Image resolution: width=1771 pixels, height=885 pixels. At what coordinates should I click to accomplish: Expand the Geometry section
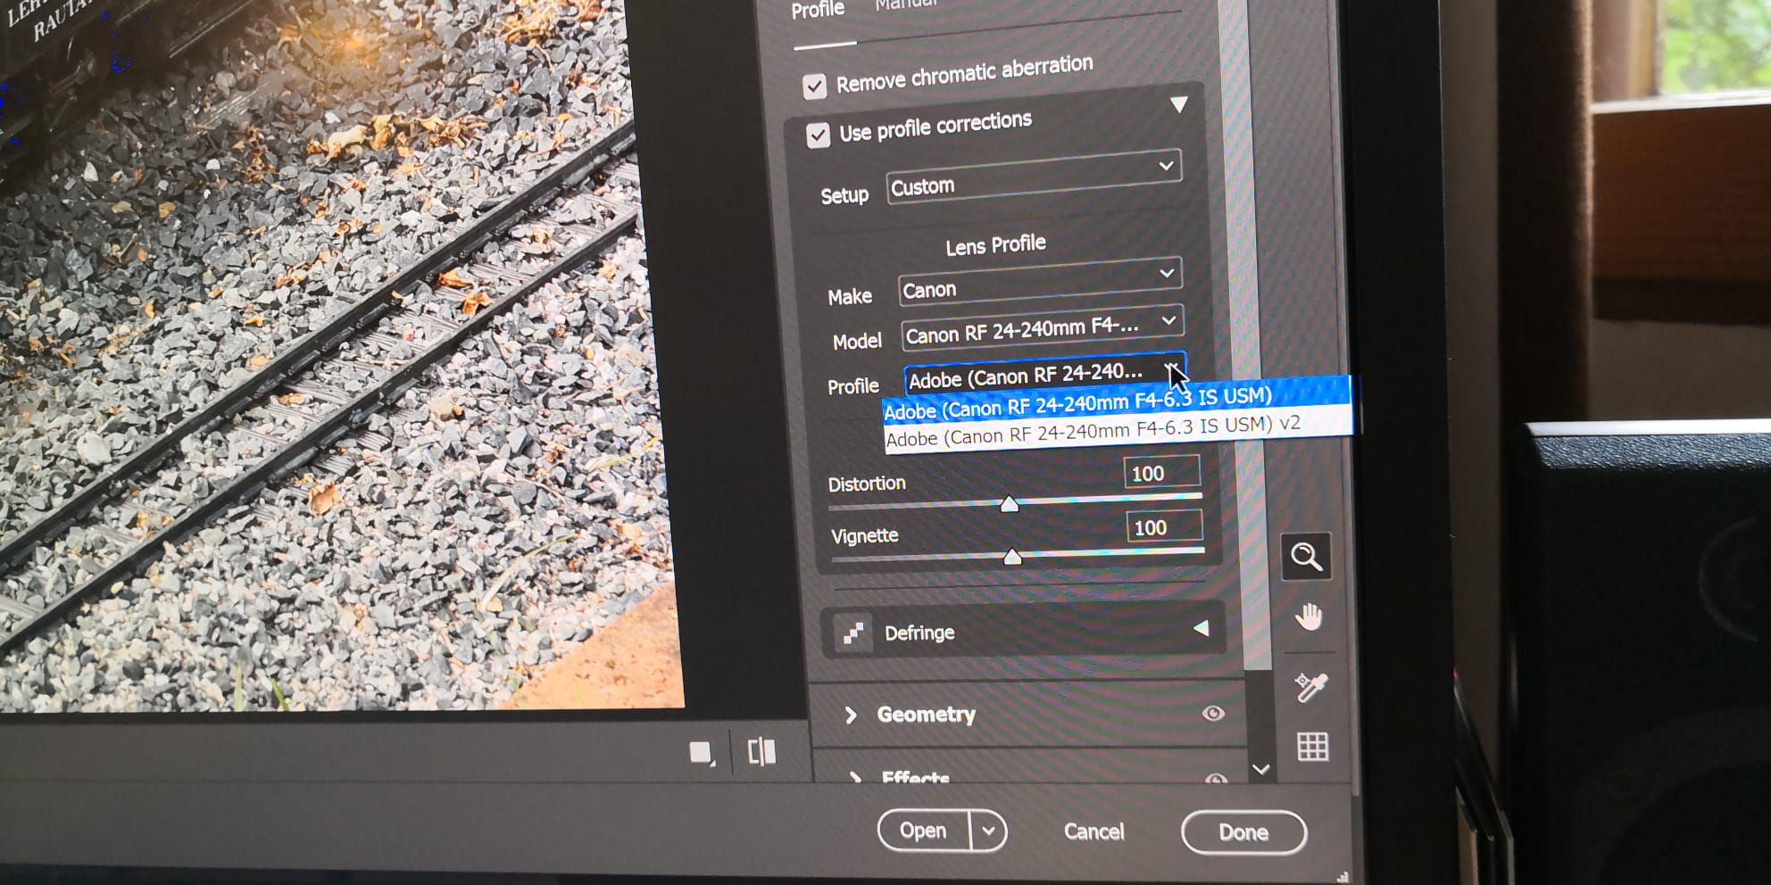852,715
